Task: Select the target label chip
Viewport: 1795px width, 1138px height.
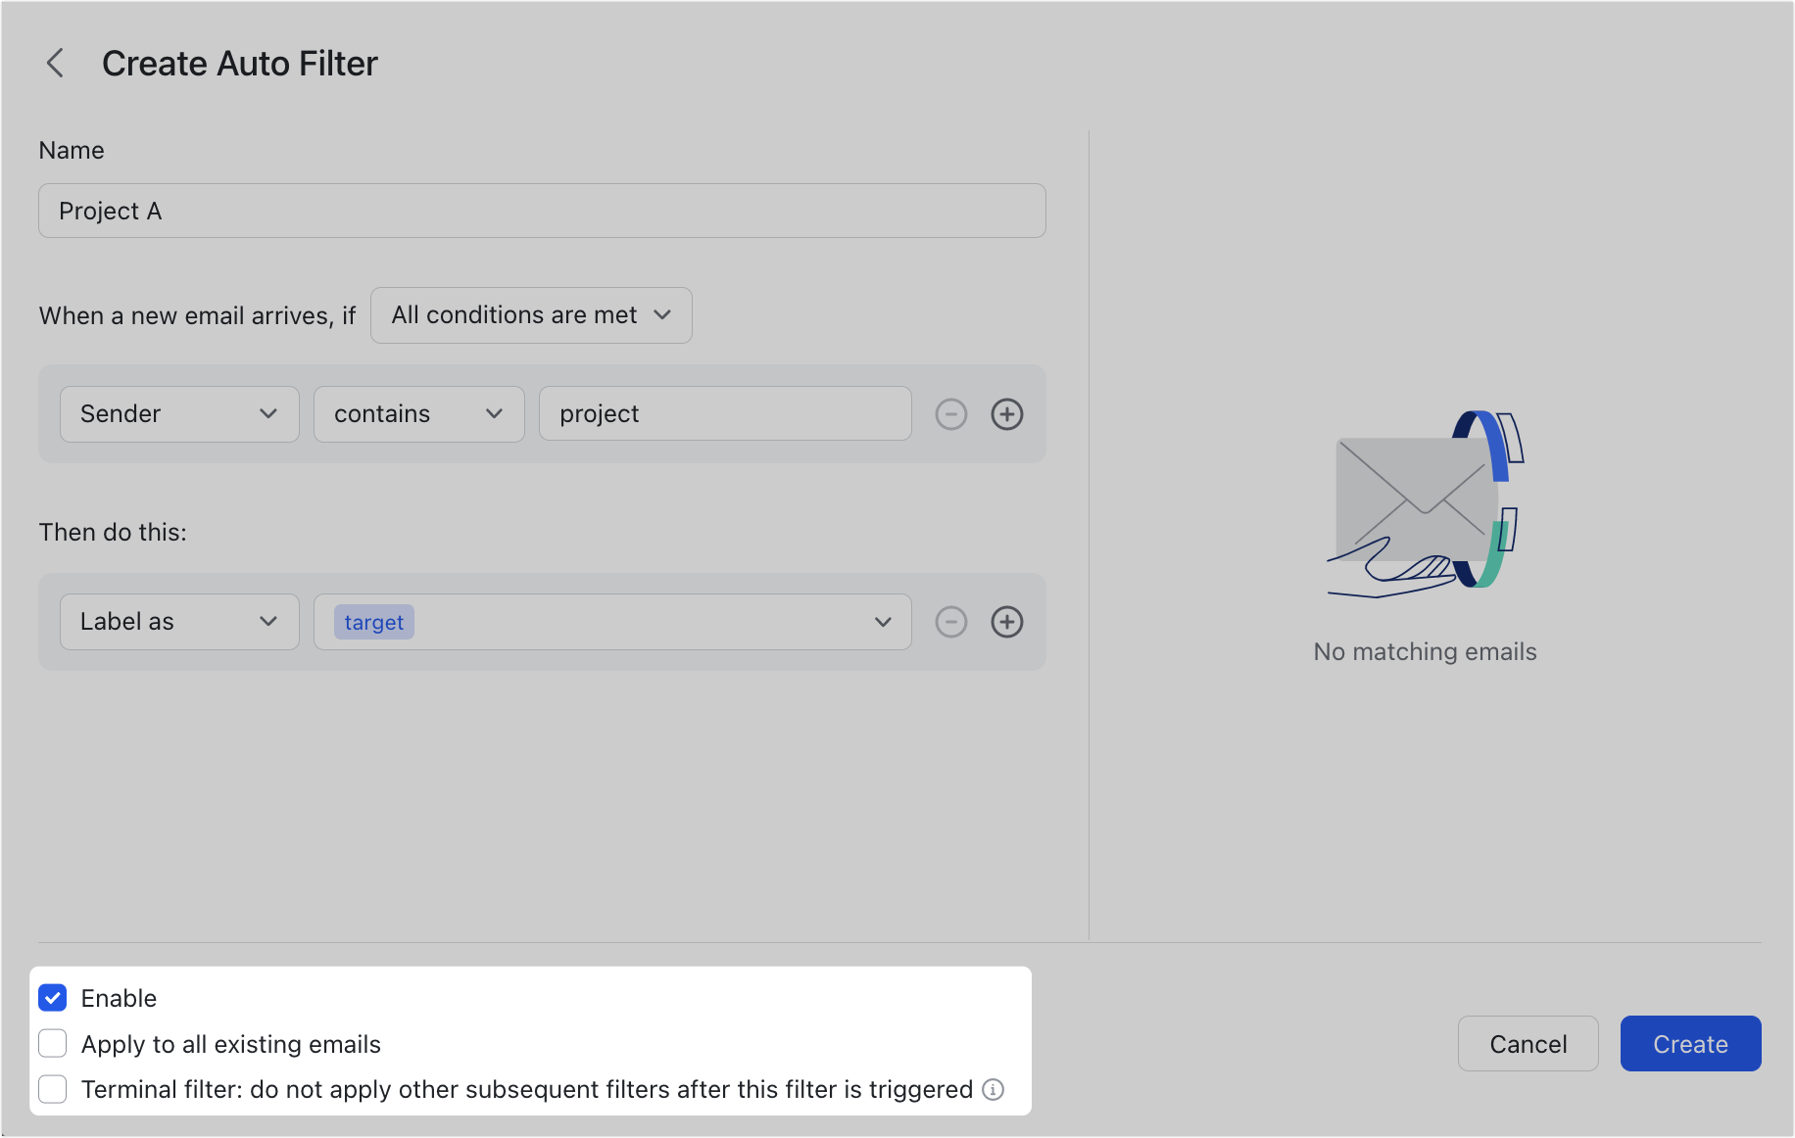Action: click(373, 622)
